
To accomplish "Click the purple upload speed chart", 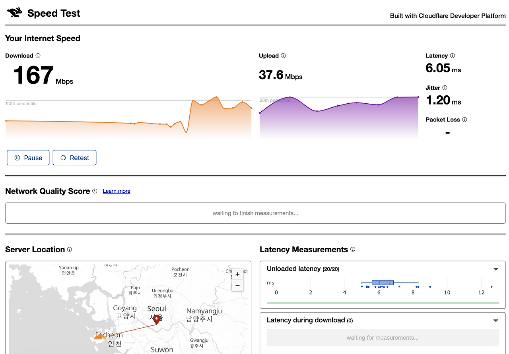I will pyautogui.click(x=339, y=117).
